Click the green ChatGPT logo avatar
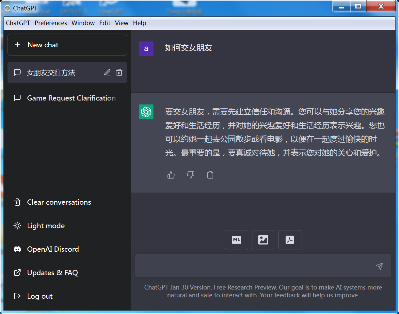The width and height of the screenshot is (399, 314). coord(146,112)
